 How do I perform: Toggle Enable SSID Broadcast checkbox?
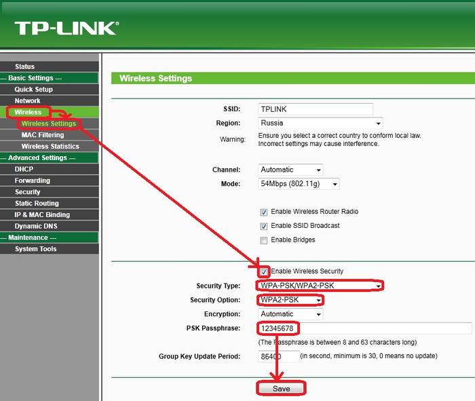tap(264, 226)
